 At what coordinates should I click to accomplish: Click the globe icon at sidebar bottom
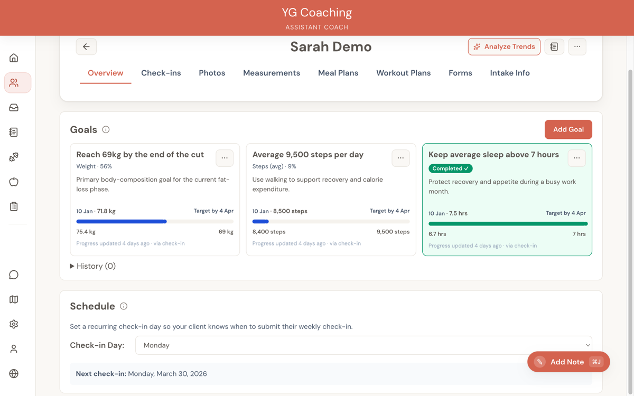click(x=14, y=373)
